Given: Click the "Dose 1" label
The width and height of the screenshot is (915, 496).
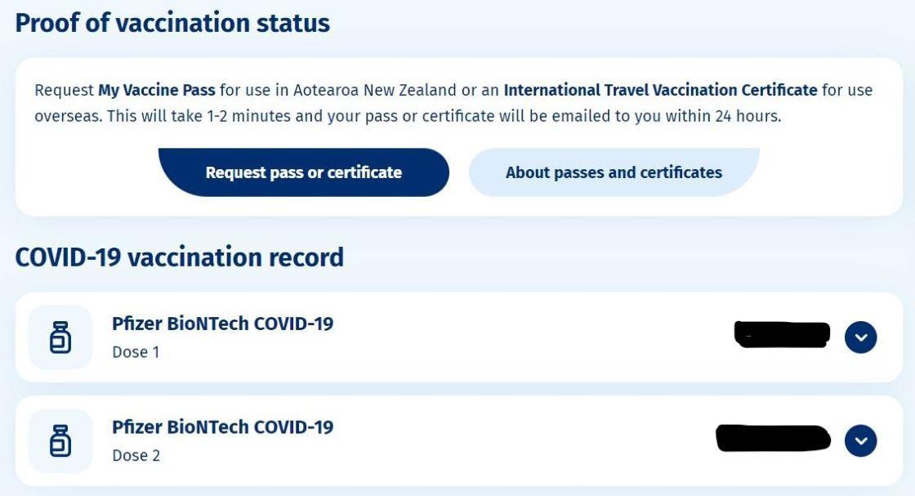Looking at the screenshot, I should tap(136, 352).
